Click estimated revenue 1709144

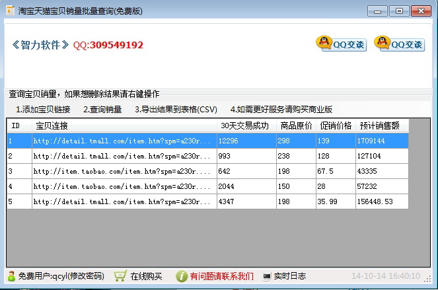pyautogui.click(x=371, y=141)
